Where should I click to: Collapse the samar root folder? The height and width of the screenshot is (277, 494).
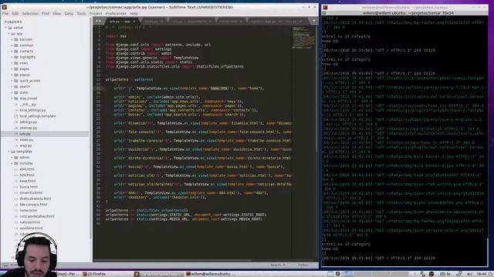[5, 28]
